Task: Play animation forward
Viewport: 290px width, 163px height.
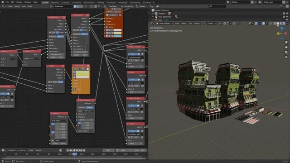Action: click(77, 150)
